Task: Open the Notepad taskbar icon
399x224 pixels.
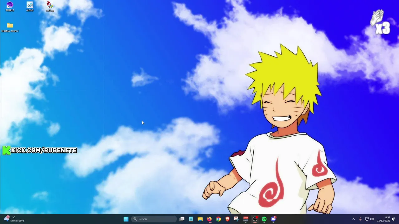Action: tap(191, 219)
